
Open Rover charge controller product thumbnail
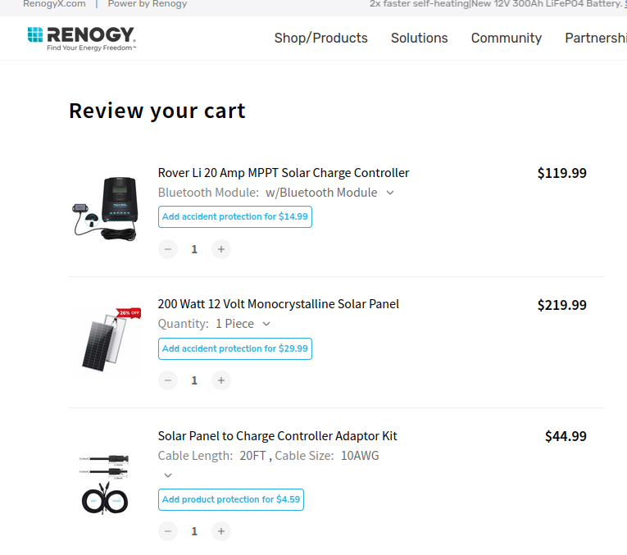[105, 209]
